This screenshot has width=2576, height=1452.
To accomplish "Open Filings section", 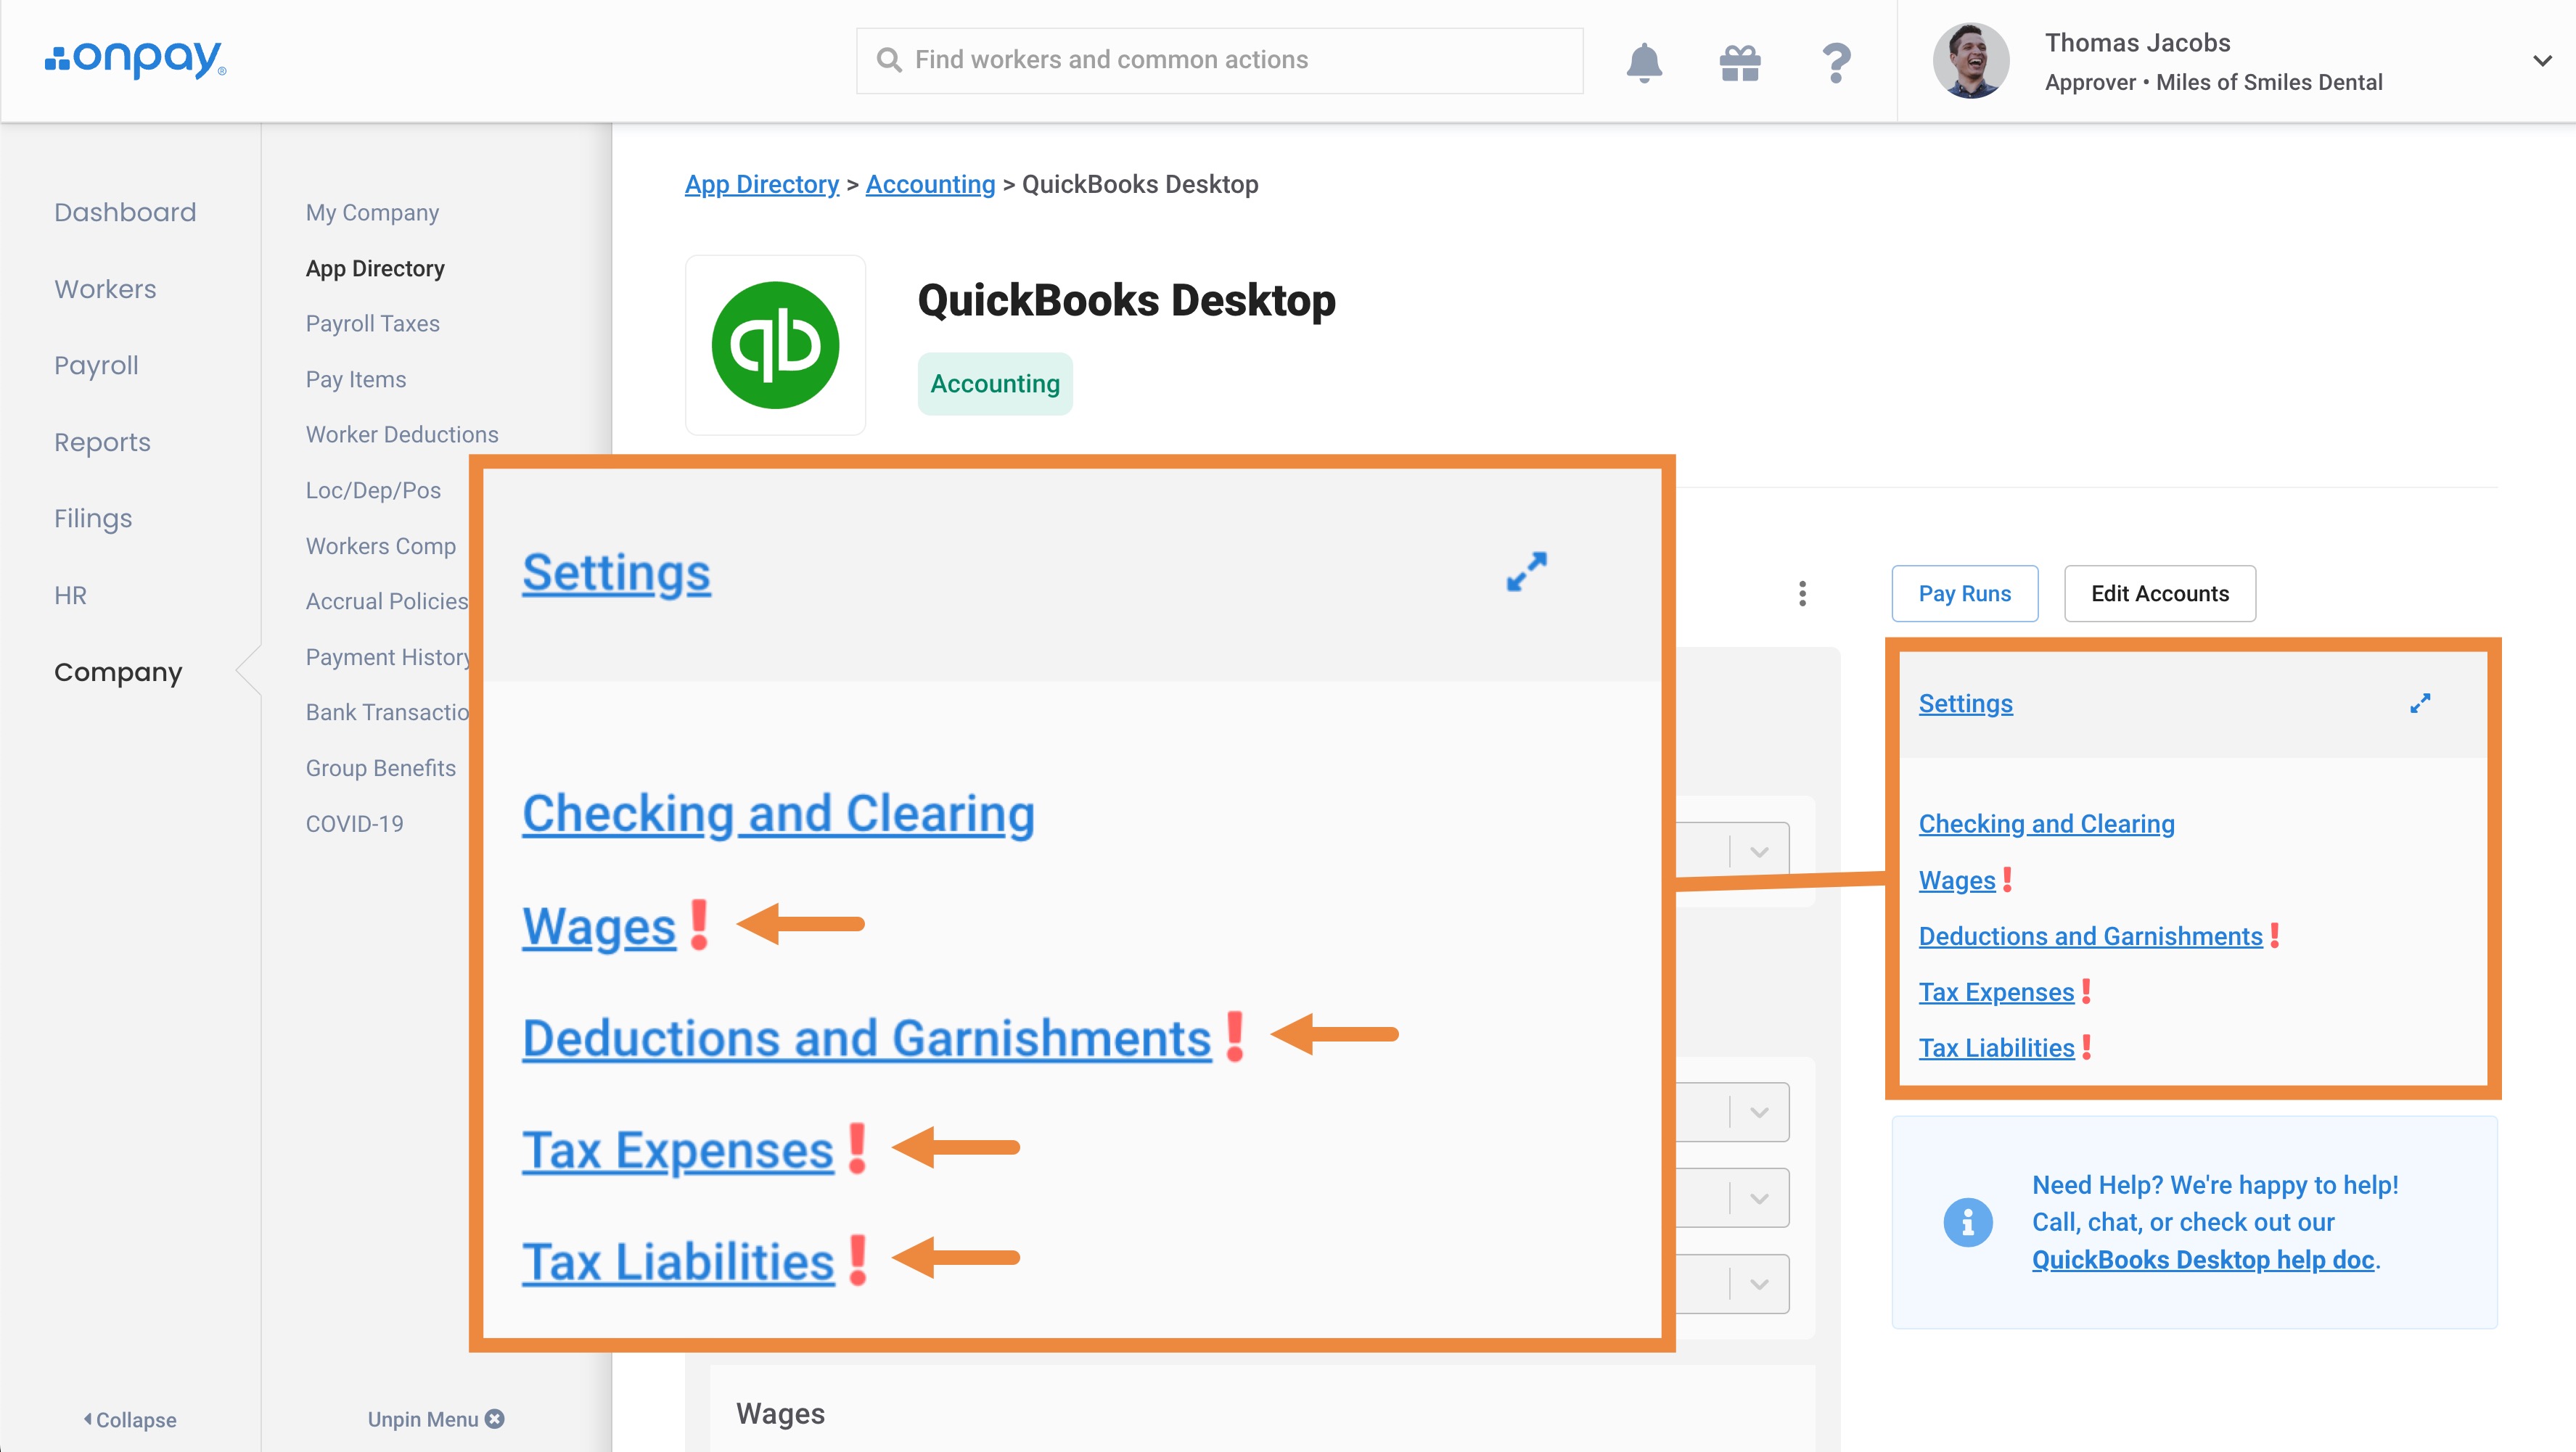I will pyautogui.click(x=93, y=519).
